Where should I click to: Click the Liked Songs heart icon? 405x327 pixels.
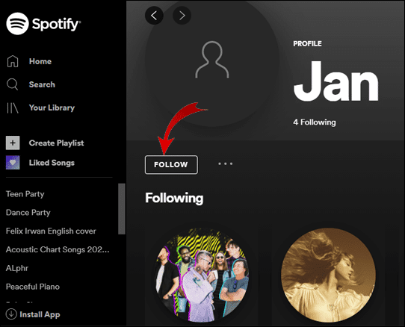13,163
